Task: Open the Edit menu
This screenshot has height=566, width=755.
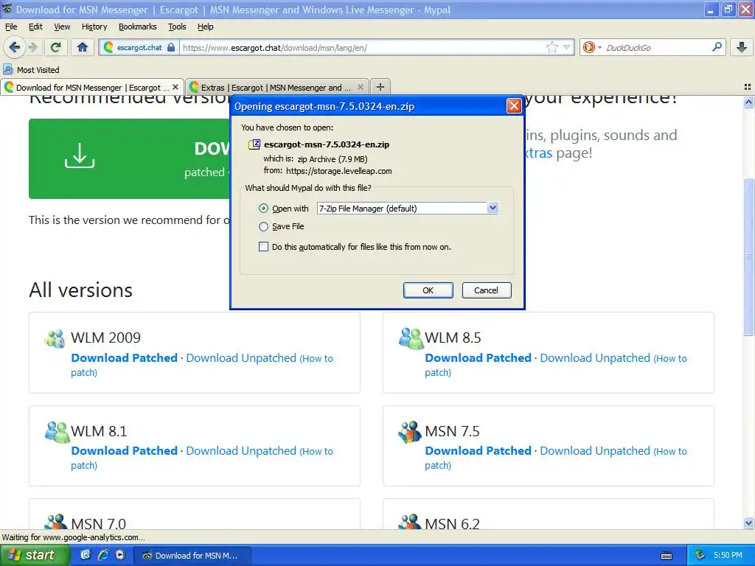Action: tap(35, 27)
